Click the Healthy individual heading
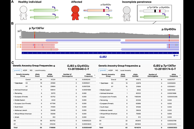The image size is (194, 129). click(x=30, y=2)
